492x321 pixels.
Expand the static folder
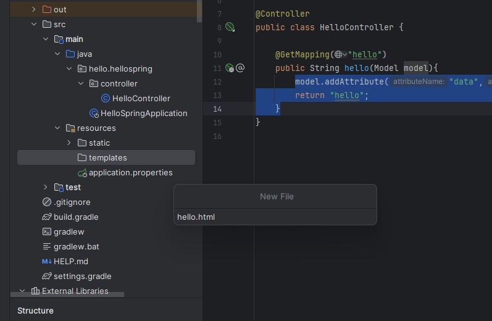69,143
